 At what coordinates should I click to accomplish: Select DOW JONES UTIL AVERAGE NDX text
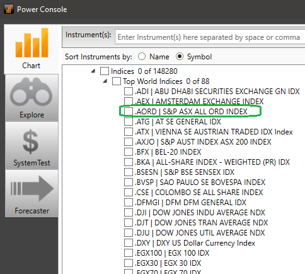pyautogui.click(x=210, y=233)
